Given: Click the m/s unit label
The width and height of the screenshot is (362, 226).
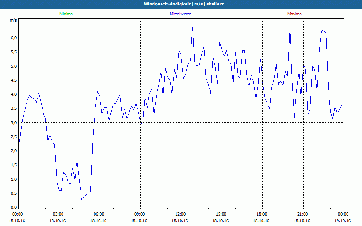Looking at the screenshot, I should (x=14, y=20).
